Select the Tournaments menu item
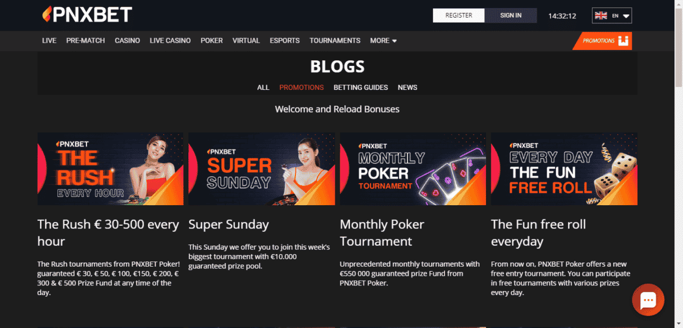The width and height of the screenshot is (683, 328). (335, 41)
